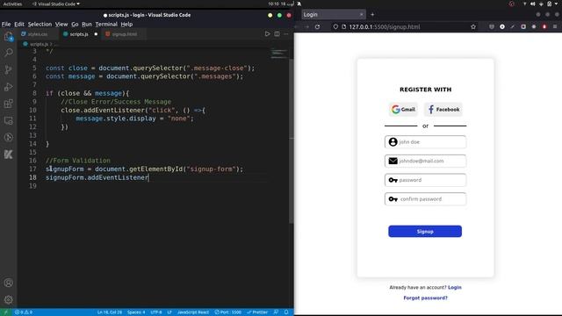This screenshot has height=316, width=562.
Task: Switch to the signup.html editor tab
Action: click(x=124, y=34)
